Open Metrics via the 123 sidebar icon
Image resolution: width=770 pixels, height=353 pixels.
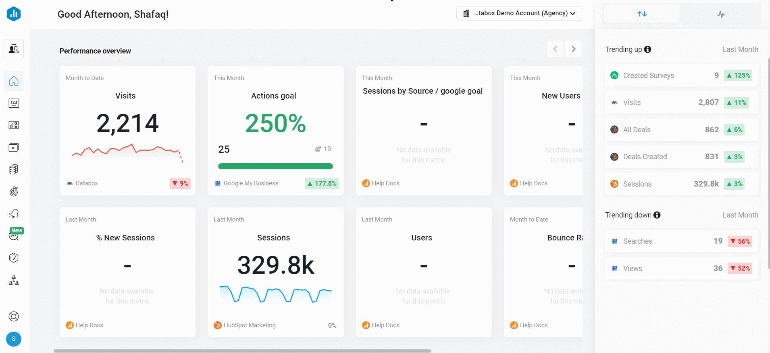coord(14,103)
